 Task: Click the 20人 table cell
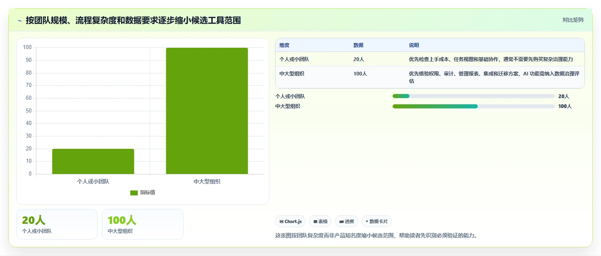pyautogui.click(x=359, y=59)
